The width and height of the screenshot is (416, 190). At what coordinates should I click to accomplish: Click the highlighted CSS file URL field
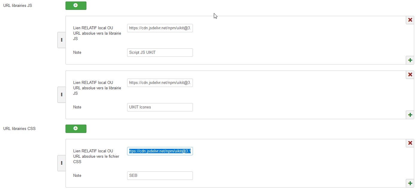tap(160, 151)
